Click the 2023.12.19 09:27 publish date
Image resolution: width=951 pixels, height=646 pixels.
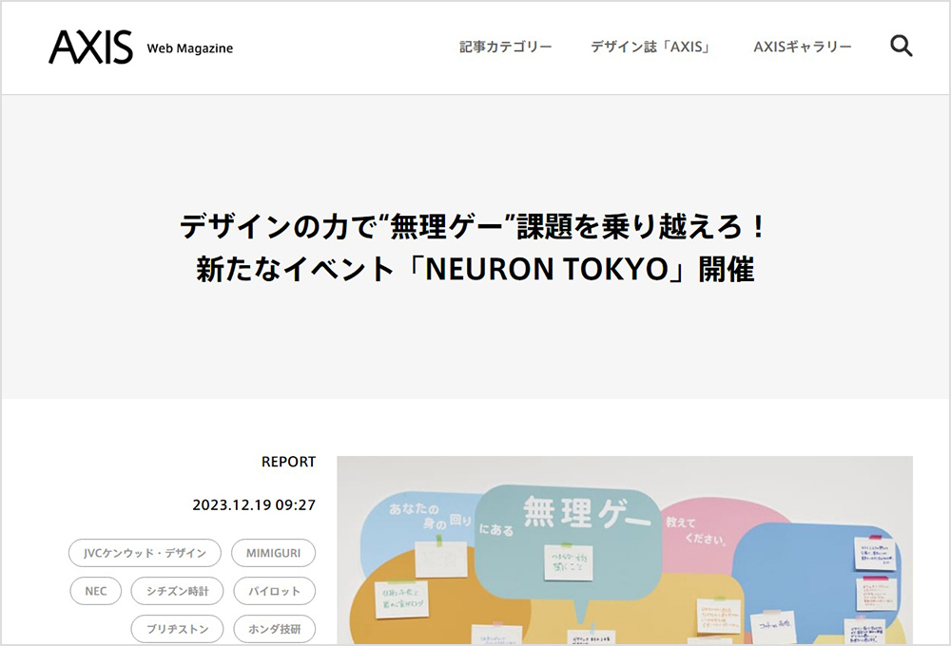(x=254, y=505)
